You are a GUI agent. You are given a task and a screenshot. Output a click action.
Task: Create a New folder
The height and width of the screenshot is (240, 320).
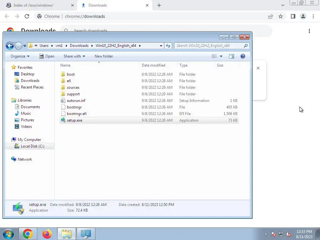point(104,56)
